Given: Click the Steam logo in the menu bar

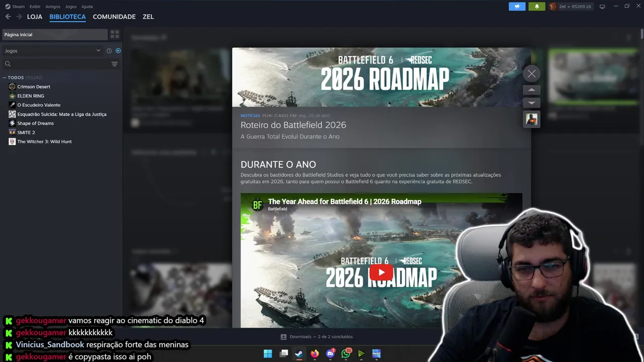Looking at the screenshot, I should (x=8, y=7).
